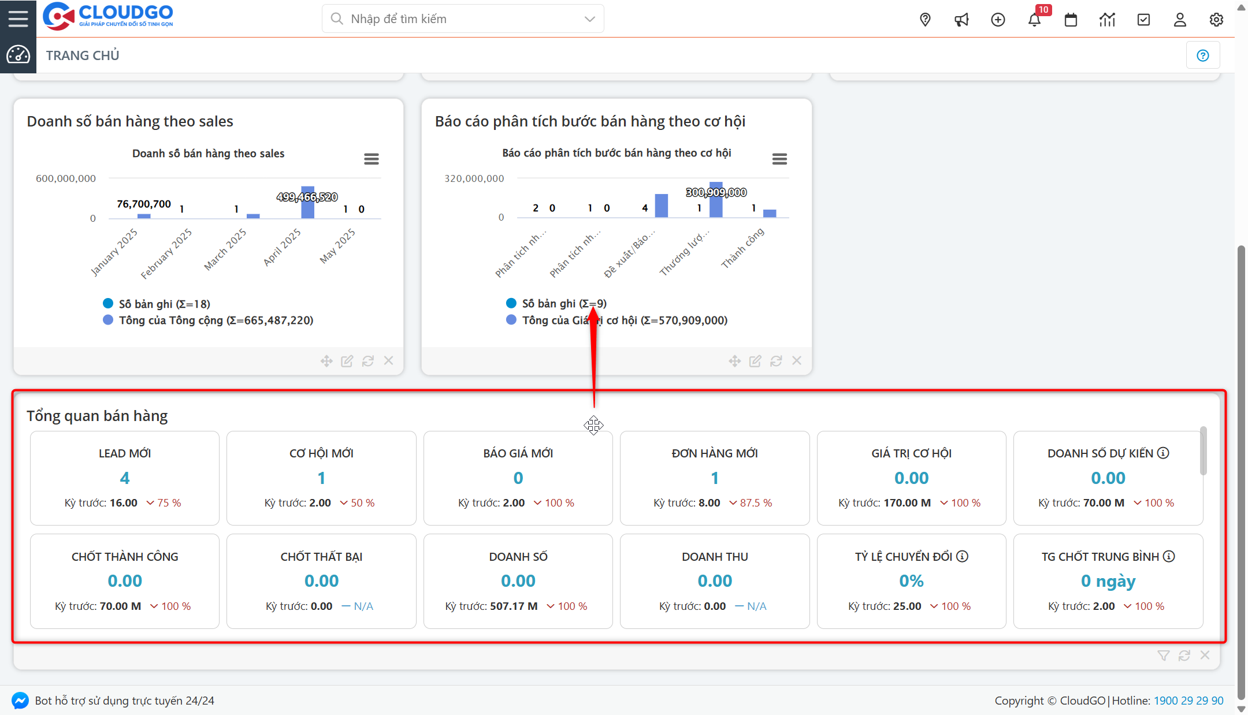The height and width of the screenshot is (715, 1248).
Task: Click the help question mark button
Action: [x=1203, y=55]
